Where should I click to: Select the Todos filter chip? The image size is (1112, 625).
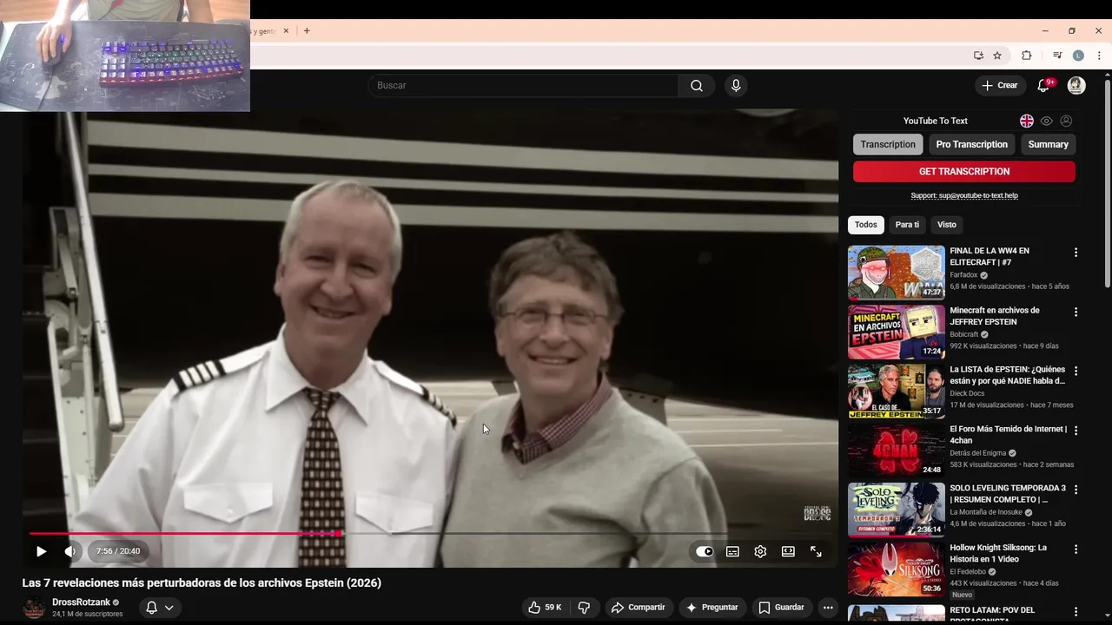click(x=866, y=225)
